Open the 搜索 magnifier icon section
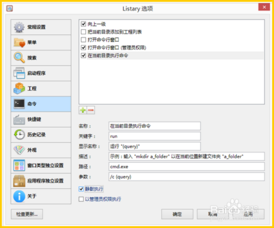Image resolution: width=274 pixels, height=228 pixels. click(x=19, y=58)
